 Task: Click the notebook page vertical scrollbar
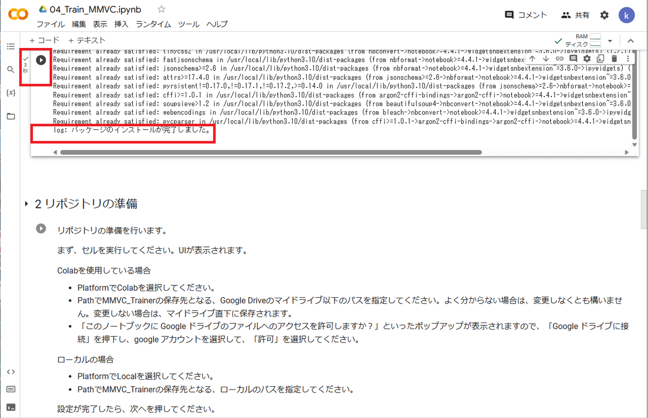point(644,210)
